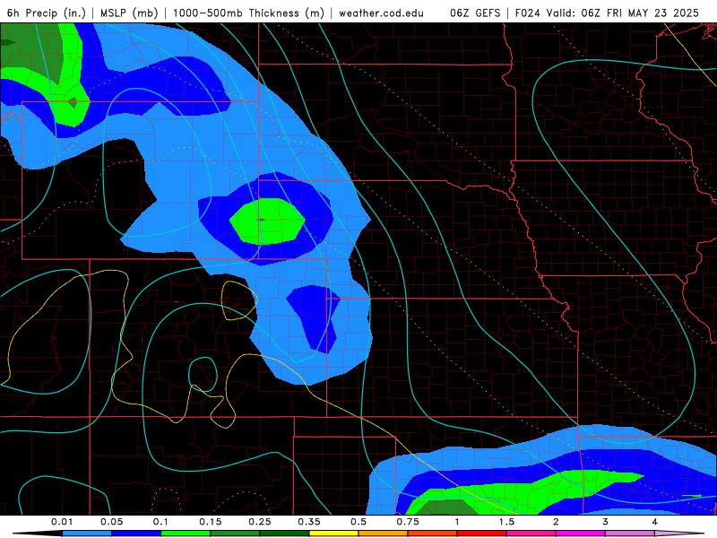Click the '1000-500mb Thickness (m)' header label
Image resolution: width=717 pixels, height=538 pixels.
(x=248, y=13)
